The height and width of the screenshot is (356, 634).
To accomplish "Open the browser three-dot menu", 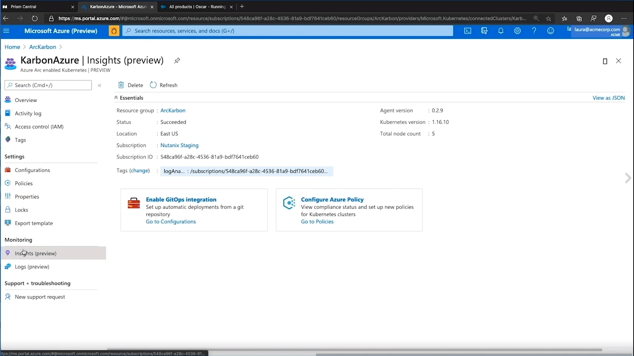I will coord(624,19).
